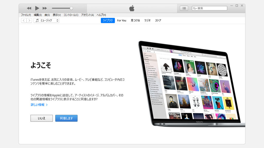This screenshot has height=148, width=264.
Task: Switch to the ラジオ tab
Action: tap(147, 21)
